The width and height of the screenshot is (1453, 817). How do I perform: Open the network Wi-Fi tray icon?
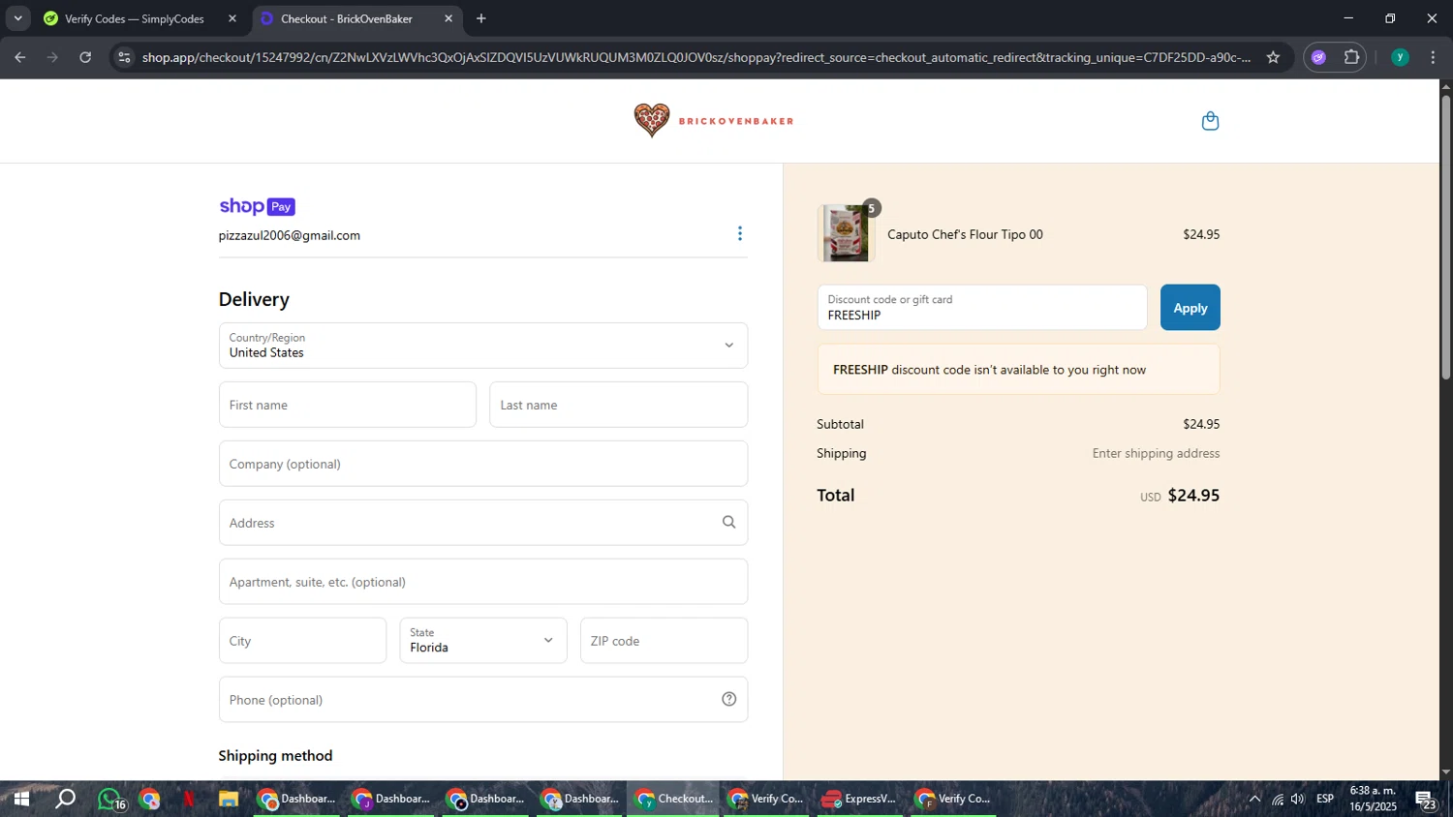(1278, 800)
